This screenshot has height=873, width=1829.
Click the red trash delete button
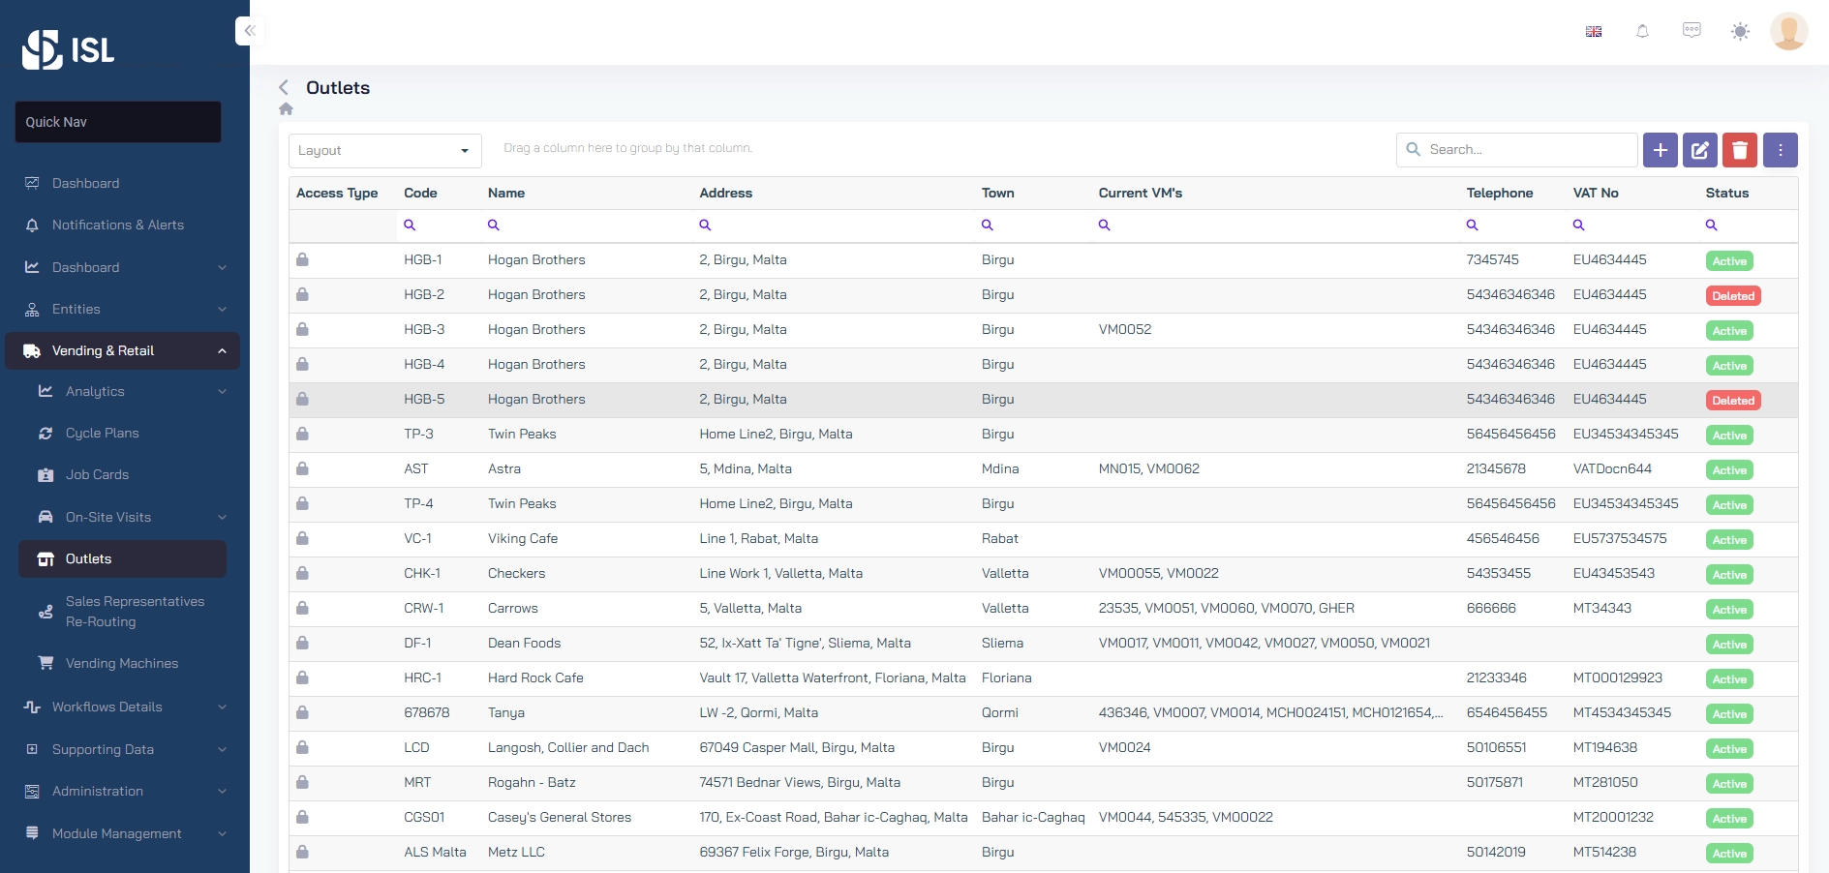click(x=1739, y=150)
